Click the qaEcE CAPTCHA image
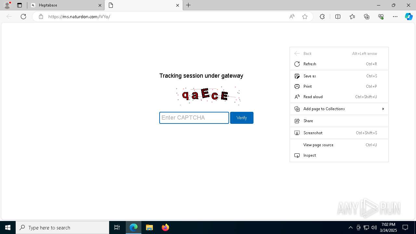The width and height of the screenshot is (416, 234). [208, 96]
